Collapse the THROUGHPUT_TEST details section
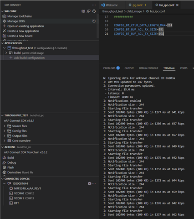 pos(2,115)
